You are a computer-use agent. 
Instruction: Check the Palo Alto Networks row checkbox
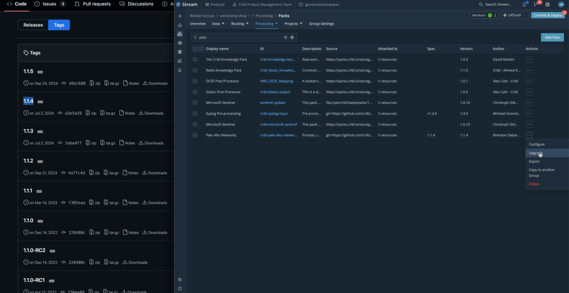(x=195, y=135)
